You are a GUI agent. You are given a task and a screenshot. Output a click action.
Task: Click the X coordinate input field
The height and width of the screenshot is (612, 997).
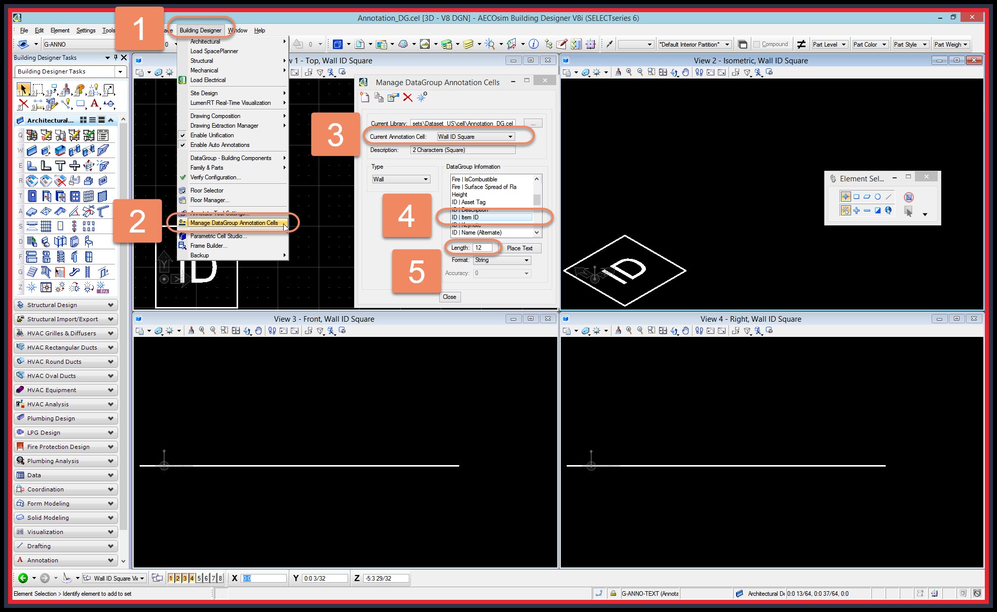pos(263,578)
